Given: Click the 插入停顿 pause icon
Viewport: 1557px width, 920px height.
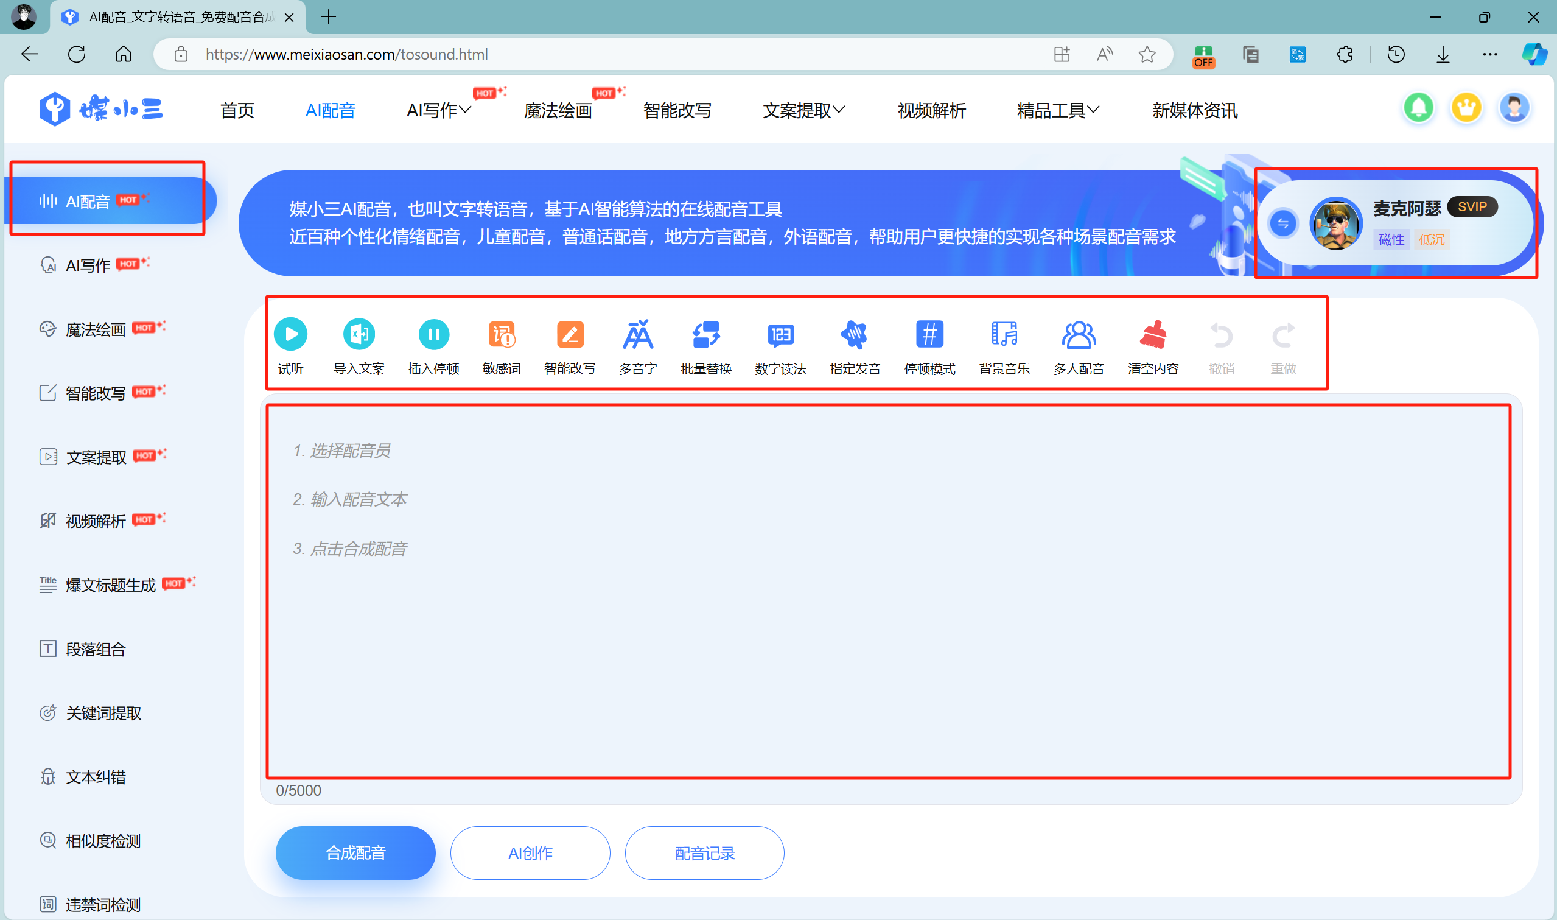Looking at the screenshot, I should point(433,335).
